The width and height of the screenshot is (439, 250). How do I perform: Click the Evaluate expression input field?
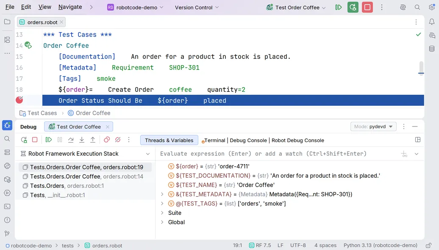click(277, 154)
